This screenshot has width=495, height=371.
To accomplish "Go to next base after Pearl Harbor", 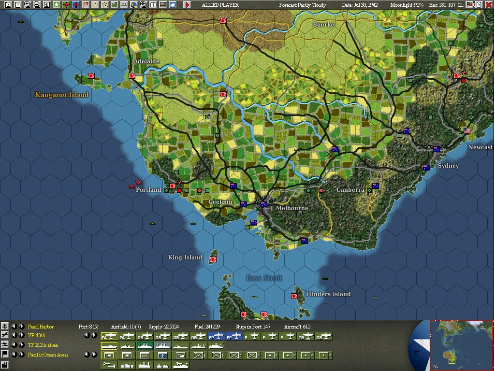I will click(x=21, y=326).
